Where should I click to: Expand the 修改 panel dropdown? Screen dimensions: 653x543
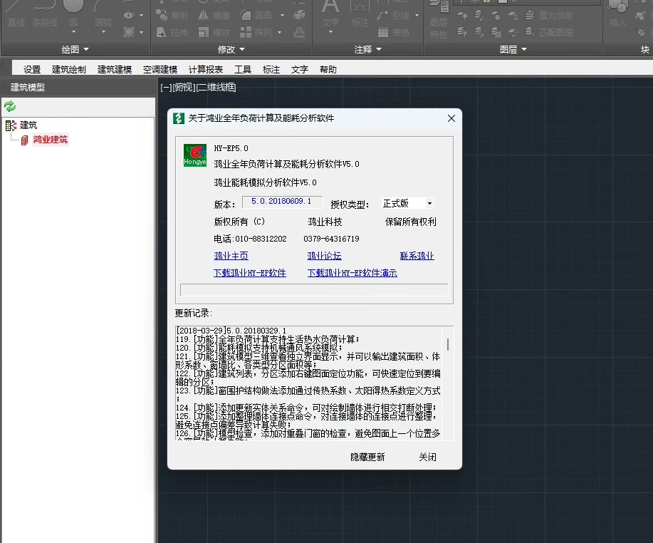pos(231,49)
